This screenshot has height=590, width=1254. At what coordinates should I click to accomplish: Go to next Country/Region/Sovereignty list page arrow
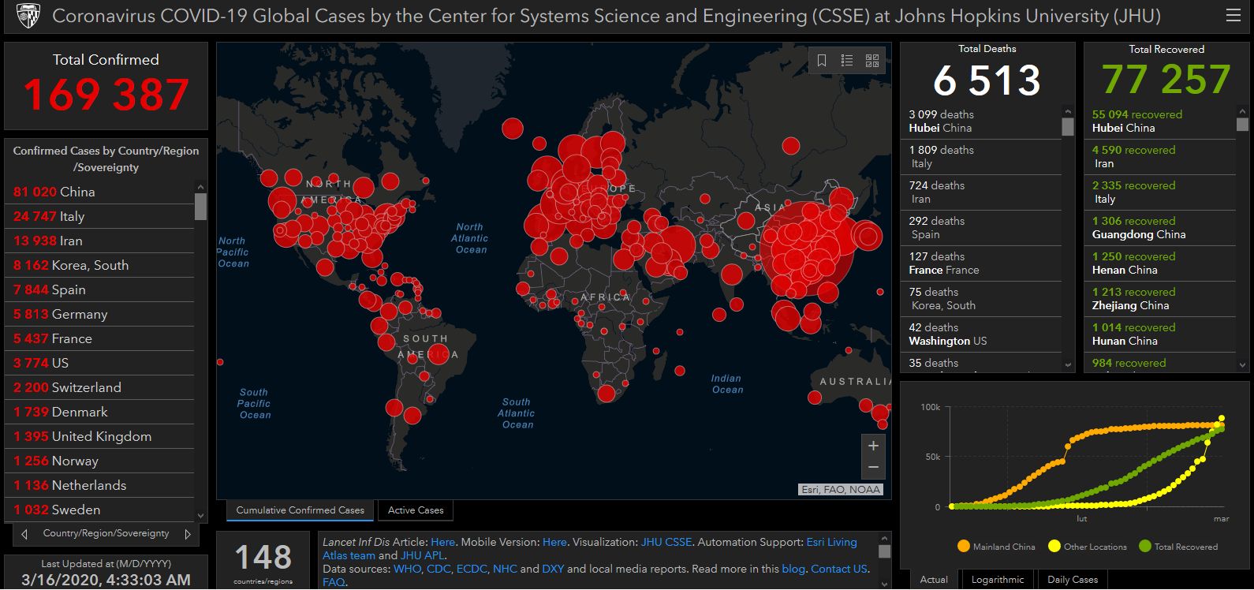click(188, 534)
